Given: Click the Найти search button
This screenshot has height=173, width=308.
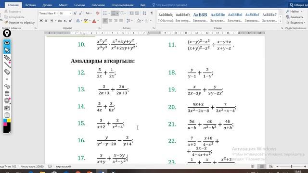Looking at the screenshot, I should [x=294, y=12].
